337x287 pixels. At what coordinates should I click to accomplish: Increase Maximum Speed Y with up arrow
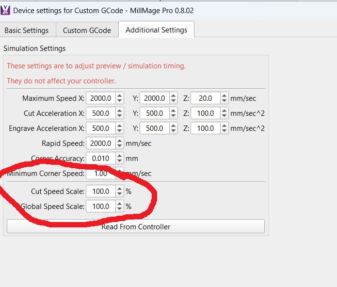173,96
